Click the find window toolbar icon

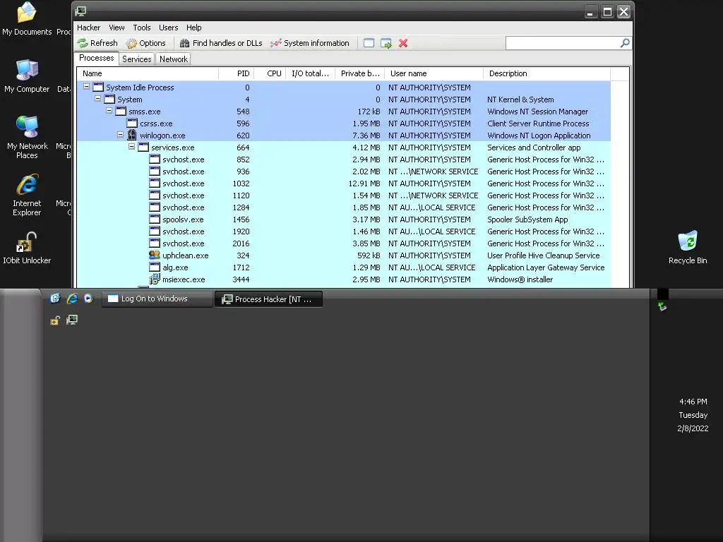tap(369, 43)
